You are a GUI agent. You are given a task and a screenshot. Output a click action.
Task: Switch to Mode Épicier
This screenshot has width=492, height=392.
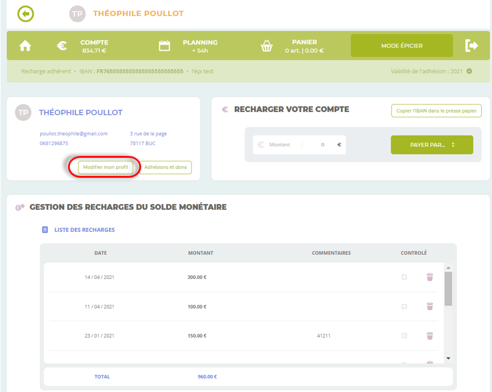[x=402, y=46]
